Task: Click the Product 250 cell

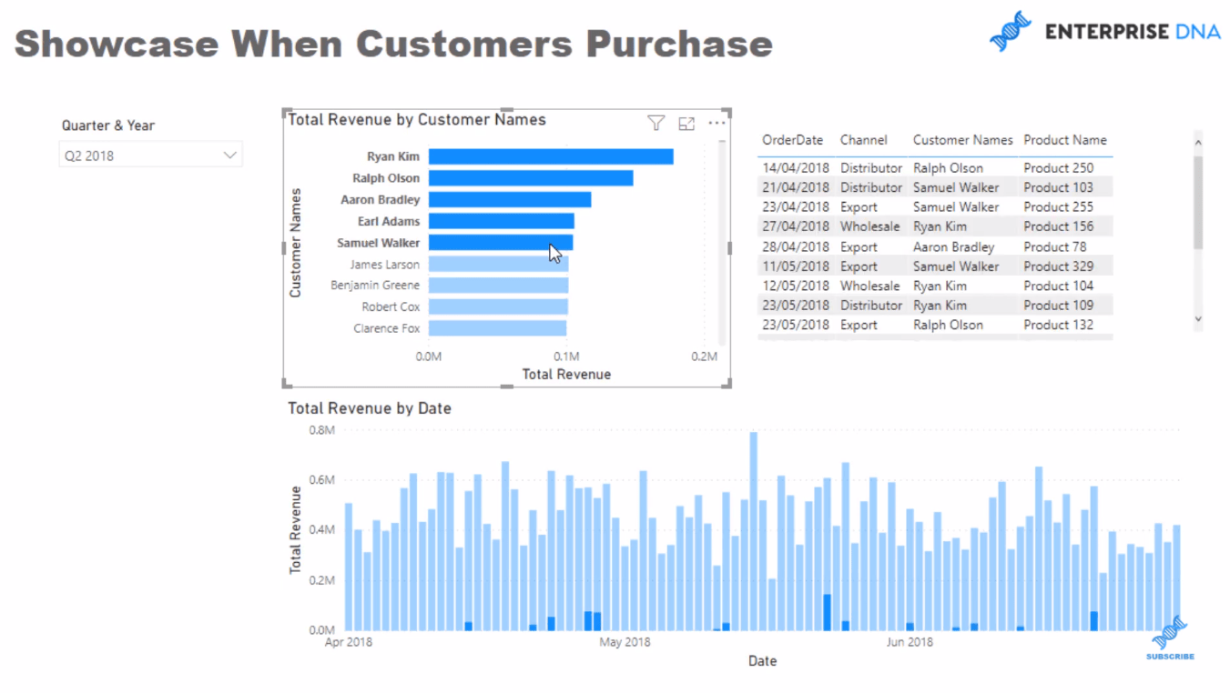Action: (x=1059, y=168)
